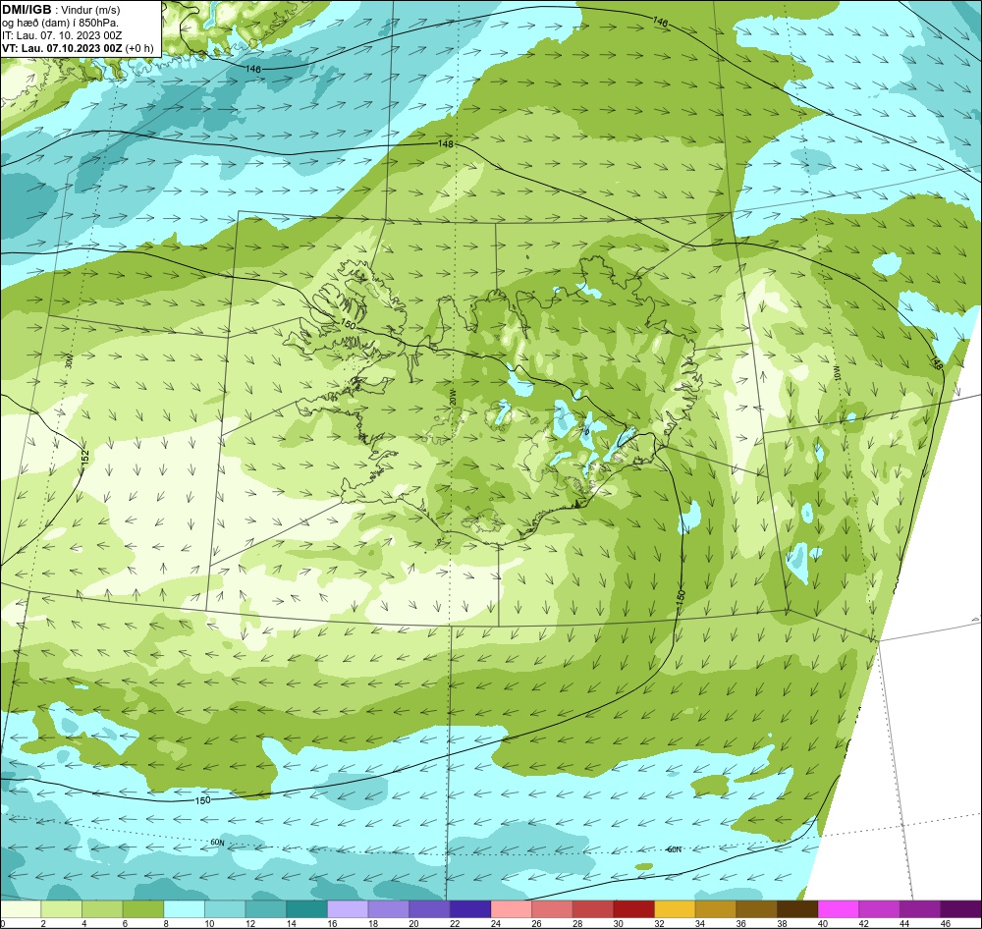Screen dimensions: 982x929
Task: Pick the 12–14 m/s teal legend swatch
Action: [x=266, y=908]
